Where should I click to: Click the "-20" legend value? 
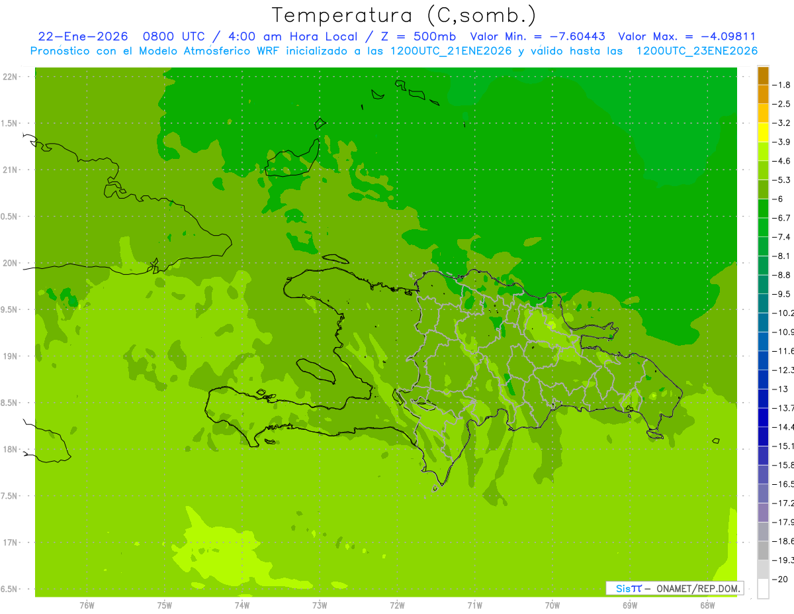click(781, 579)
